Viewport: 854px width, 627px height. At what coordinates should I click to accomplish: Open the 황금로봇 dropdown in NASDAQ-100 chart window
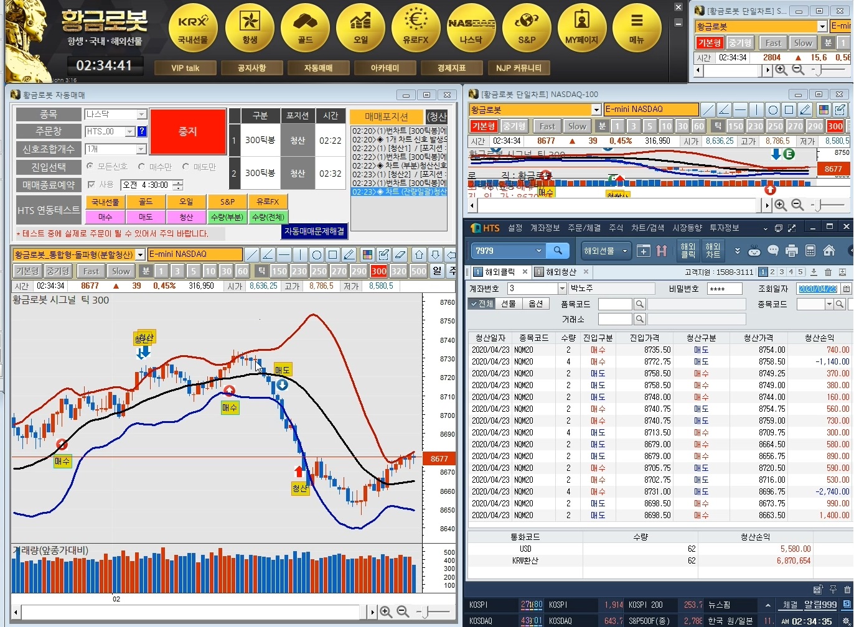[596, 109]
